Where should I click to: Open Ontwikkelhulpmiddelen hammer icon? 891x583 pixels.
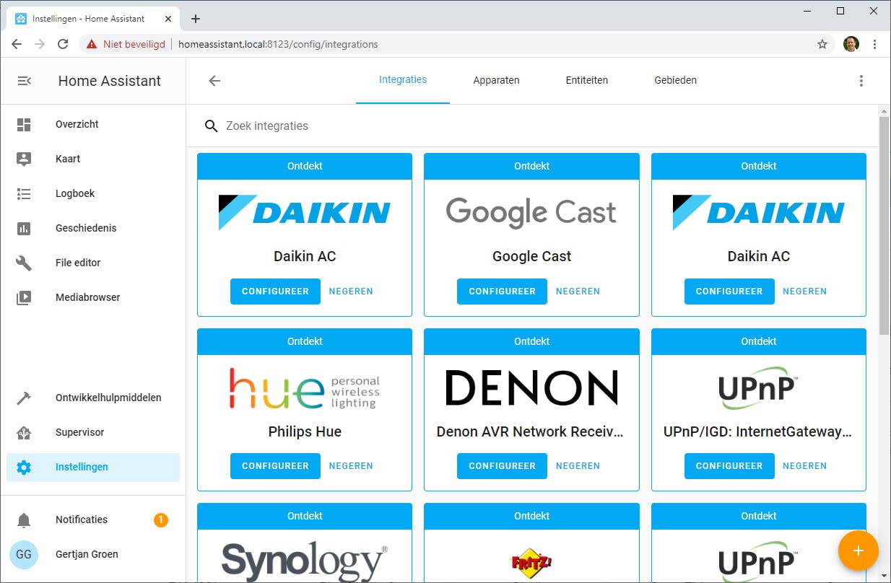[x=24, y=398]
